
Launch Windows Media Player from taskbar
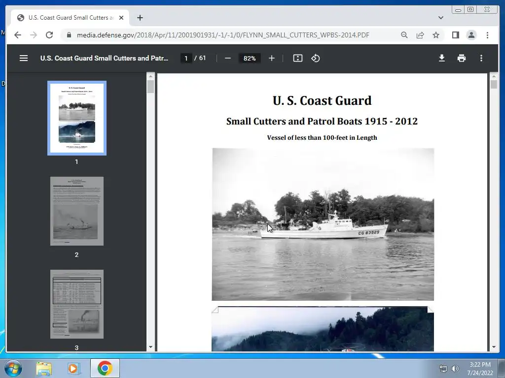[x=73, y=368]
